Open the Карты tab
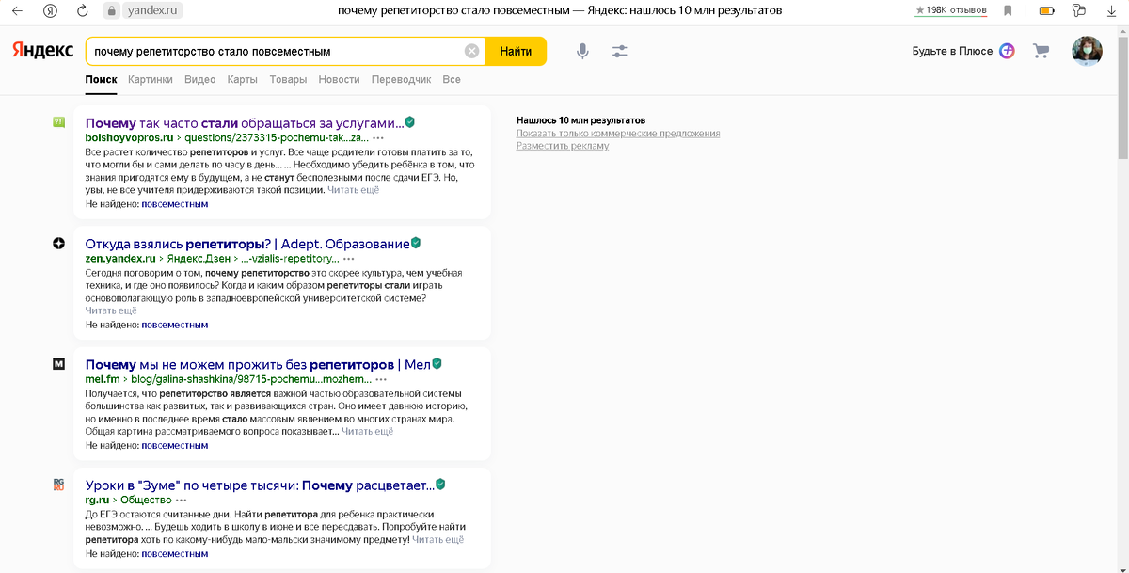This screenshot has width=1129, height=573. pos(243,80)
